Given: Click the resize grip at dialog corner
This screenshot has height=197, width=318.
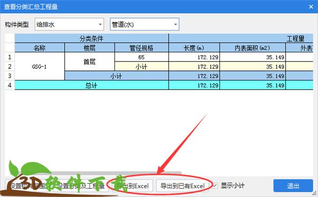Looking at the screenshot, I should (x=314, y=193).
